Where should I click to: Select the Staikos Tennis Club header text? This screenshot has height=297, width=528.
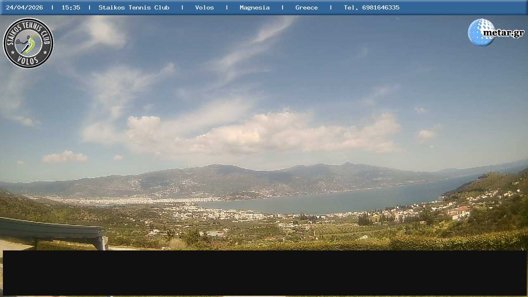click(134, 7)
